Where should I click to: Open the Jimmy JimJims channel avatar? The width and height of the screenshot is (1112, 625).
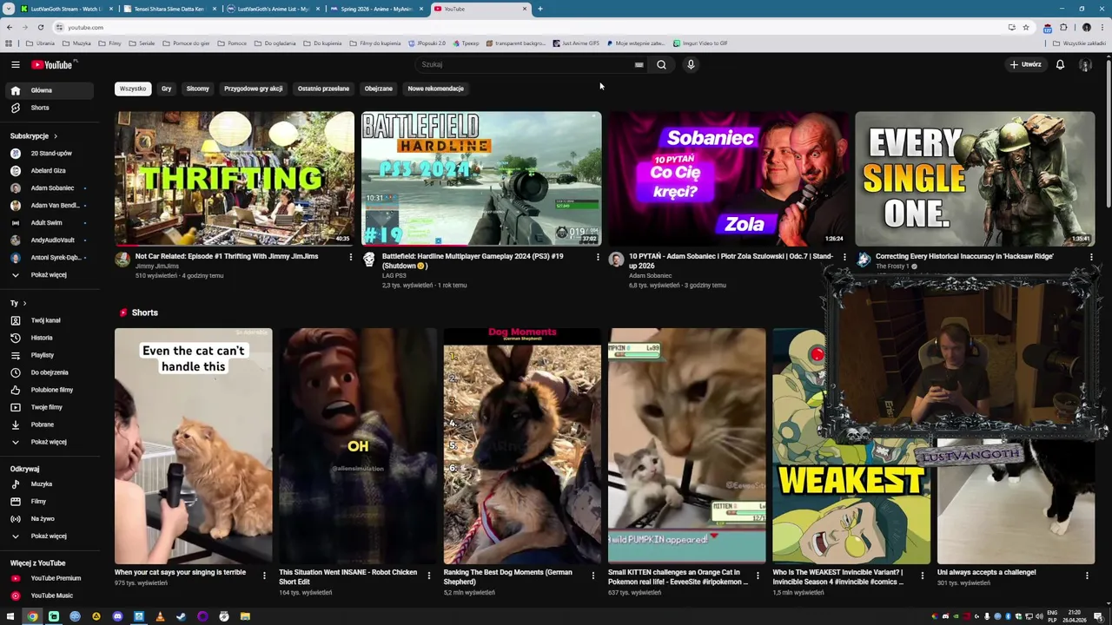click(x=122, y=259)
